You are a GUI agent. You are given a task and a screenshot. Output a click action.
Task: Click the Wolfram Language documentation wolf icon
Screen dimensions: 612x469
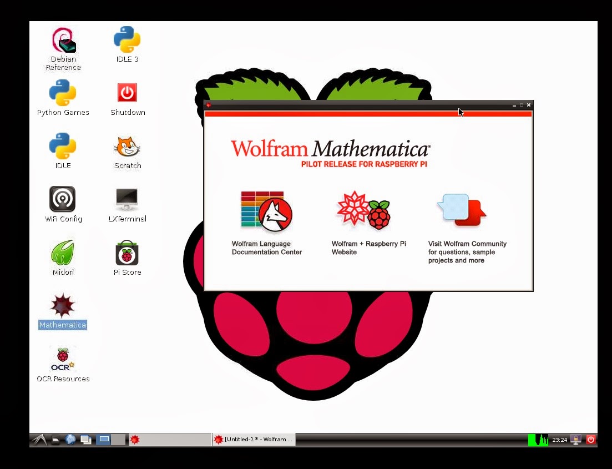[x=266, y=211]
